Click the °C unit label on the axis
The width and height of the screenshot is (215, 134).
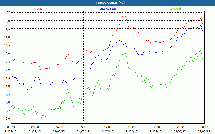pos(8,12)
